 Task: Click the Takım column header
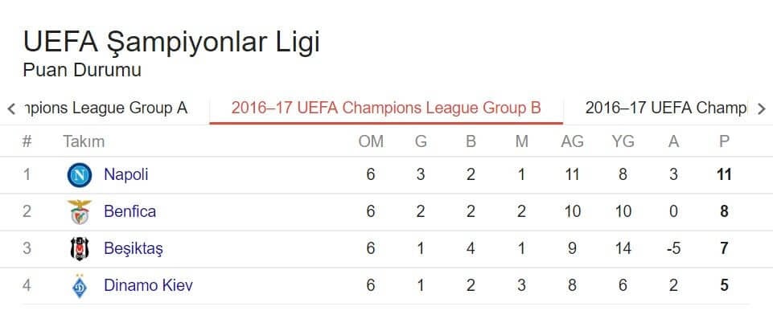coord(84,141)
